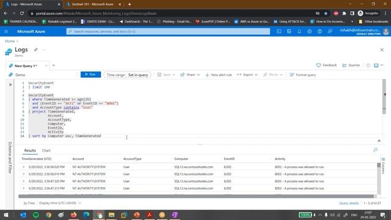Search within the results
391x220 pixels.
coord(375,150)
